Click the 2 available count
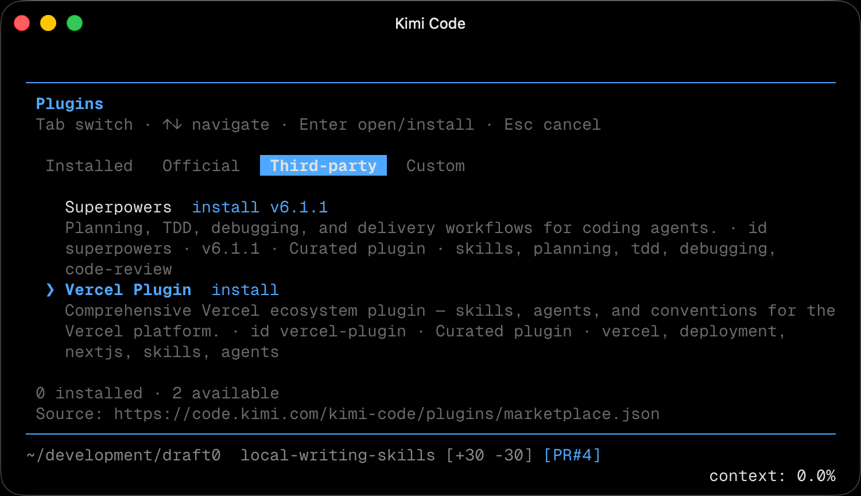 [x=226, y=393]
